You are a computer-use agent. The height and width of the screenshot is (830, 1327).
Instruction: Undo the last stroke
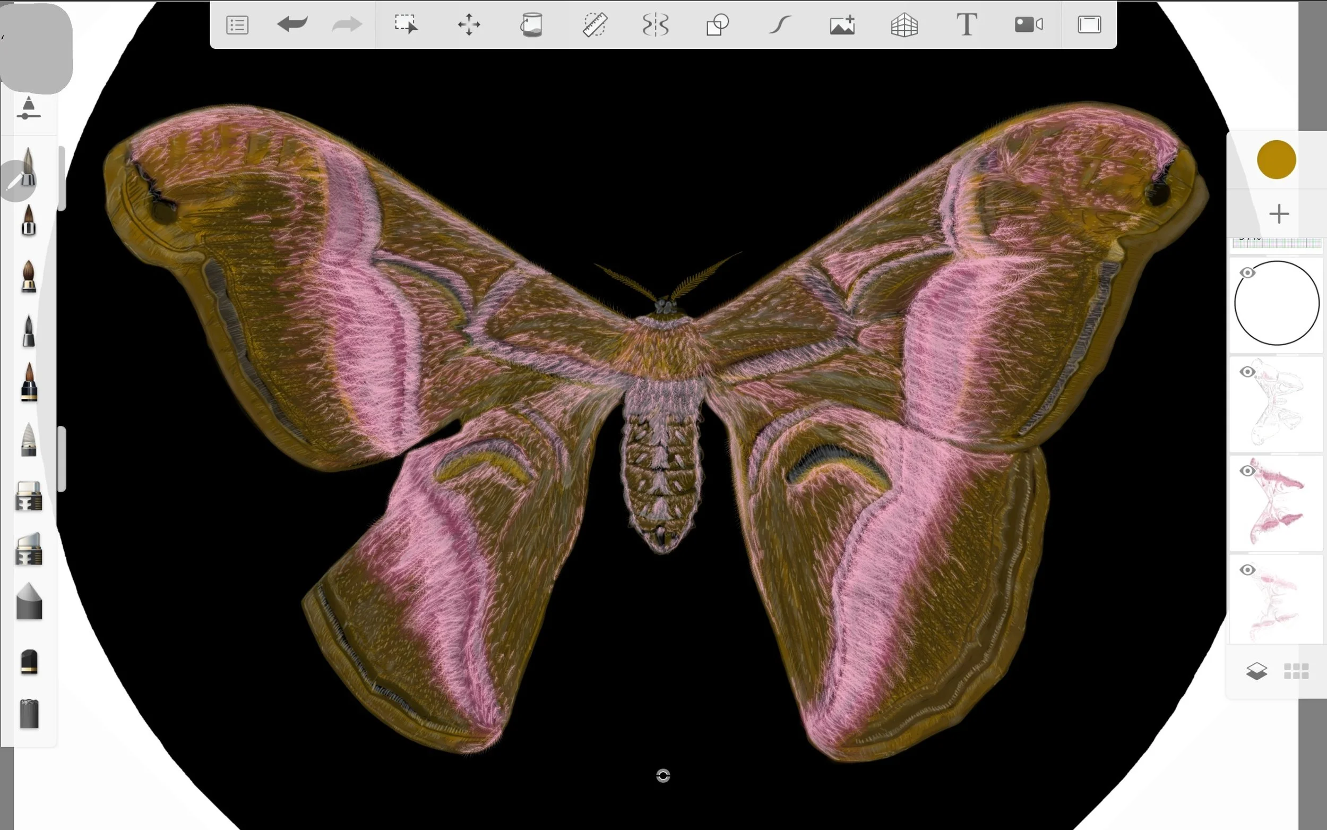292,24
